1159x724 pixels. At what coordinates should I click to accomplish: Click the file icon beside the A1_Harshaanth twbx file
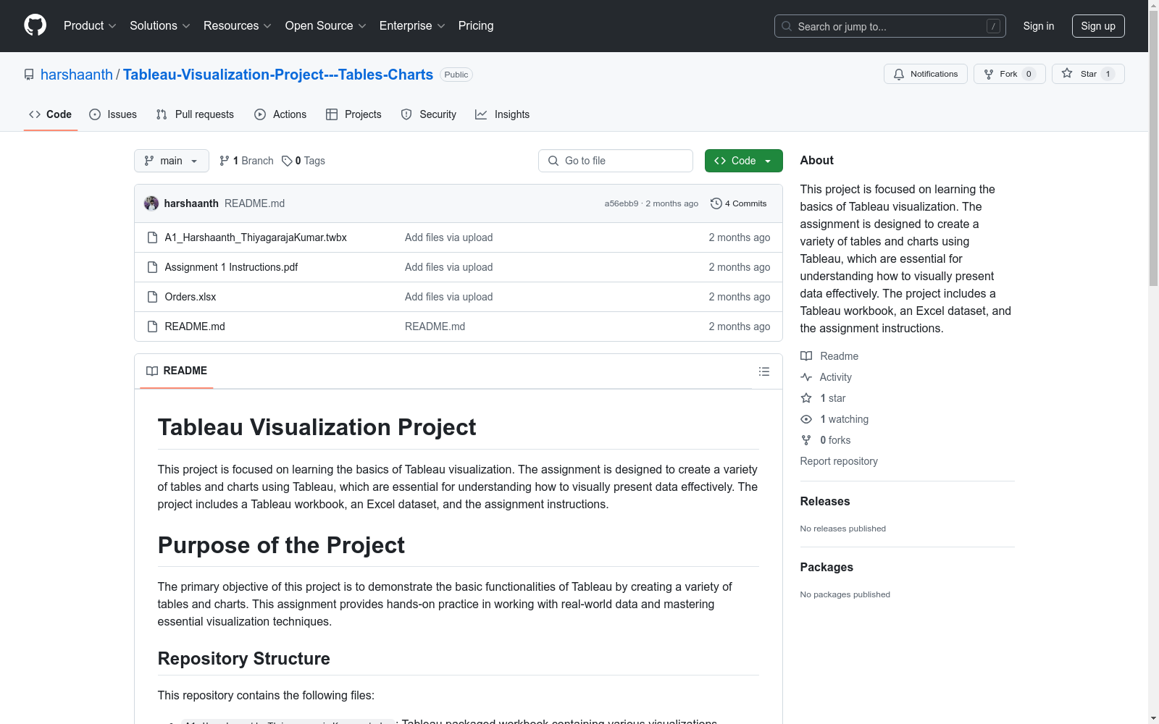coord(152,237)
